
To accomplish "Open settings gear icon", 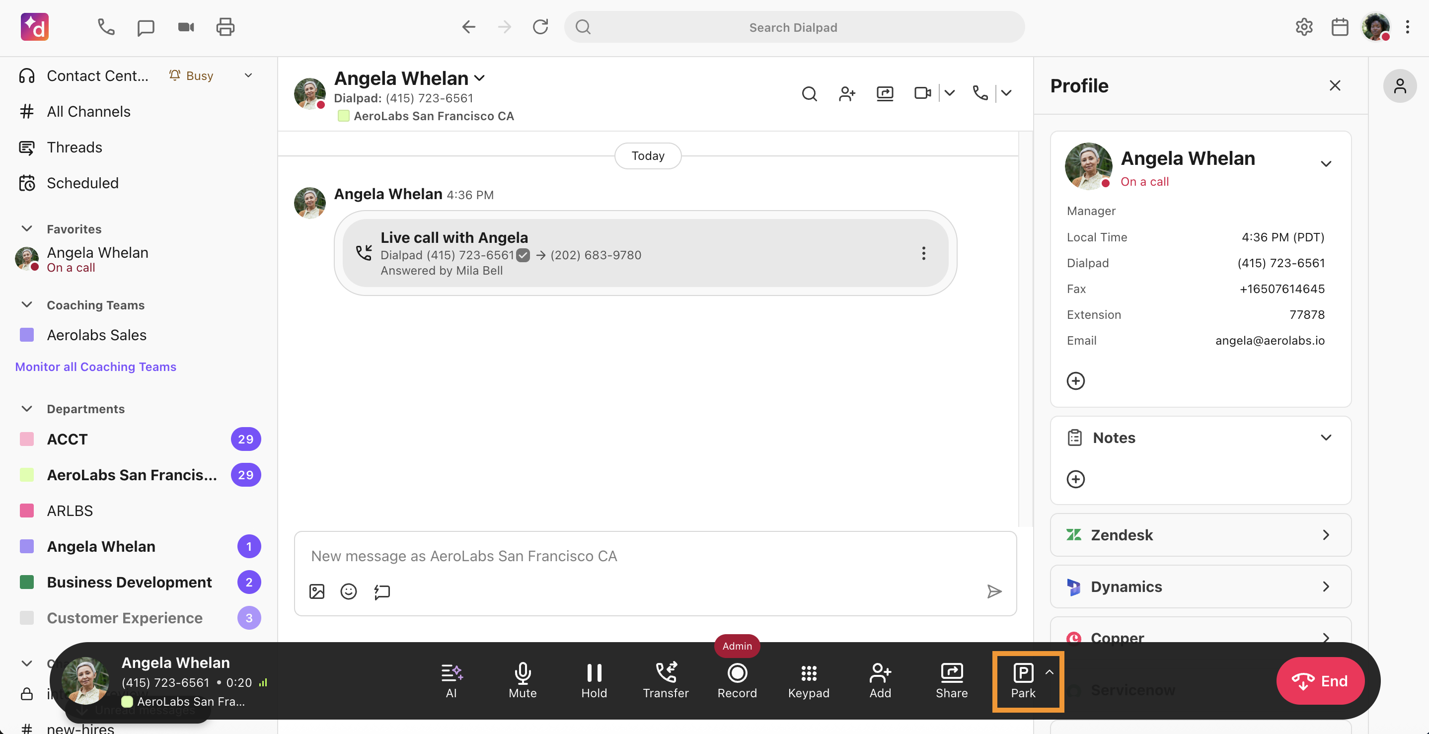I will pos(1304,27).
